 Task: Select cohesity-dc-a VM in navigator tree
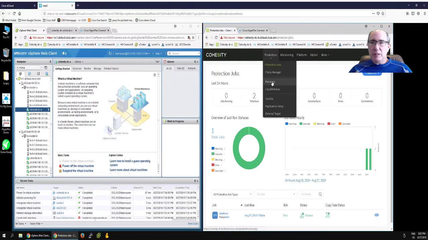click(36, 110)
